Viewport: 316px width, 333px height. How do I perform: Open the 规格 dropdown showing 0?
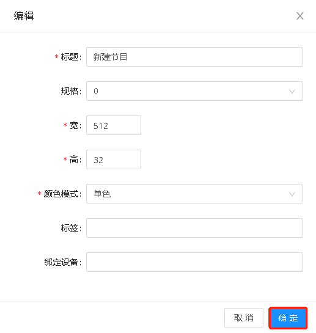click(x=194, y=91)
